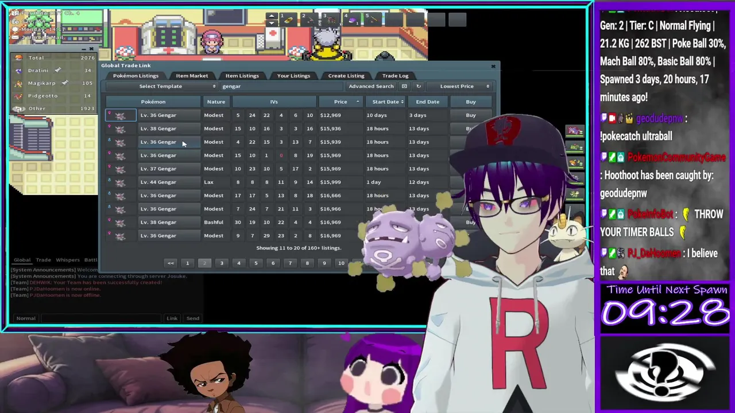Switch chat to Whispers tab

pos(68,260)
